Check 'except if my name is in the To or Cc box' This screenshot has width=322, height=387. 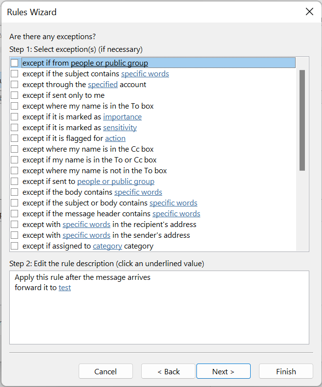pos(14,160)
